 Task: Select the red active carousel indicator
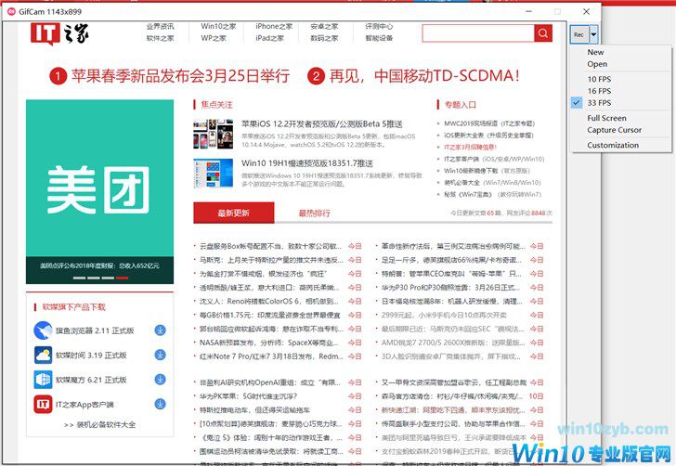click(x=122, y=278)
